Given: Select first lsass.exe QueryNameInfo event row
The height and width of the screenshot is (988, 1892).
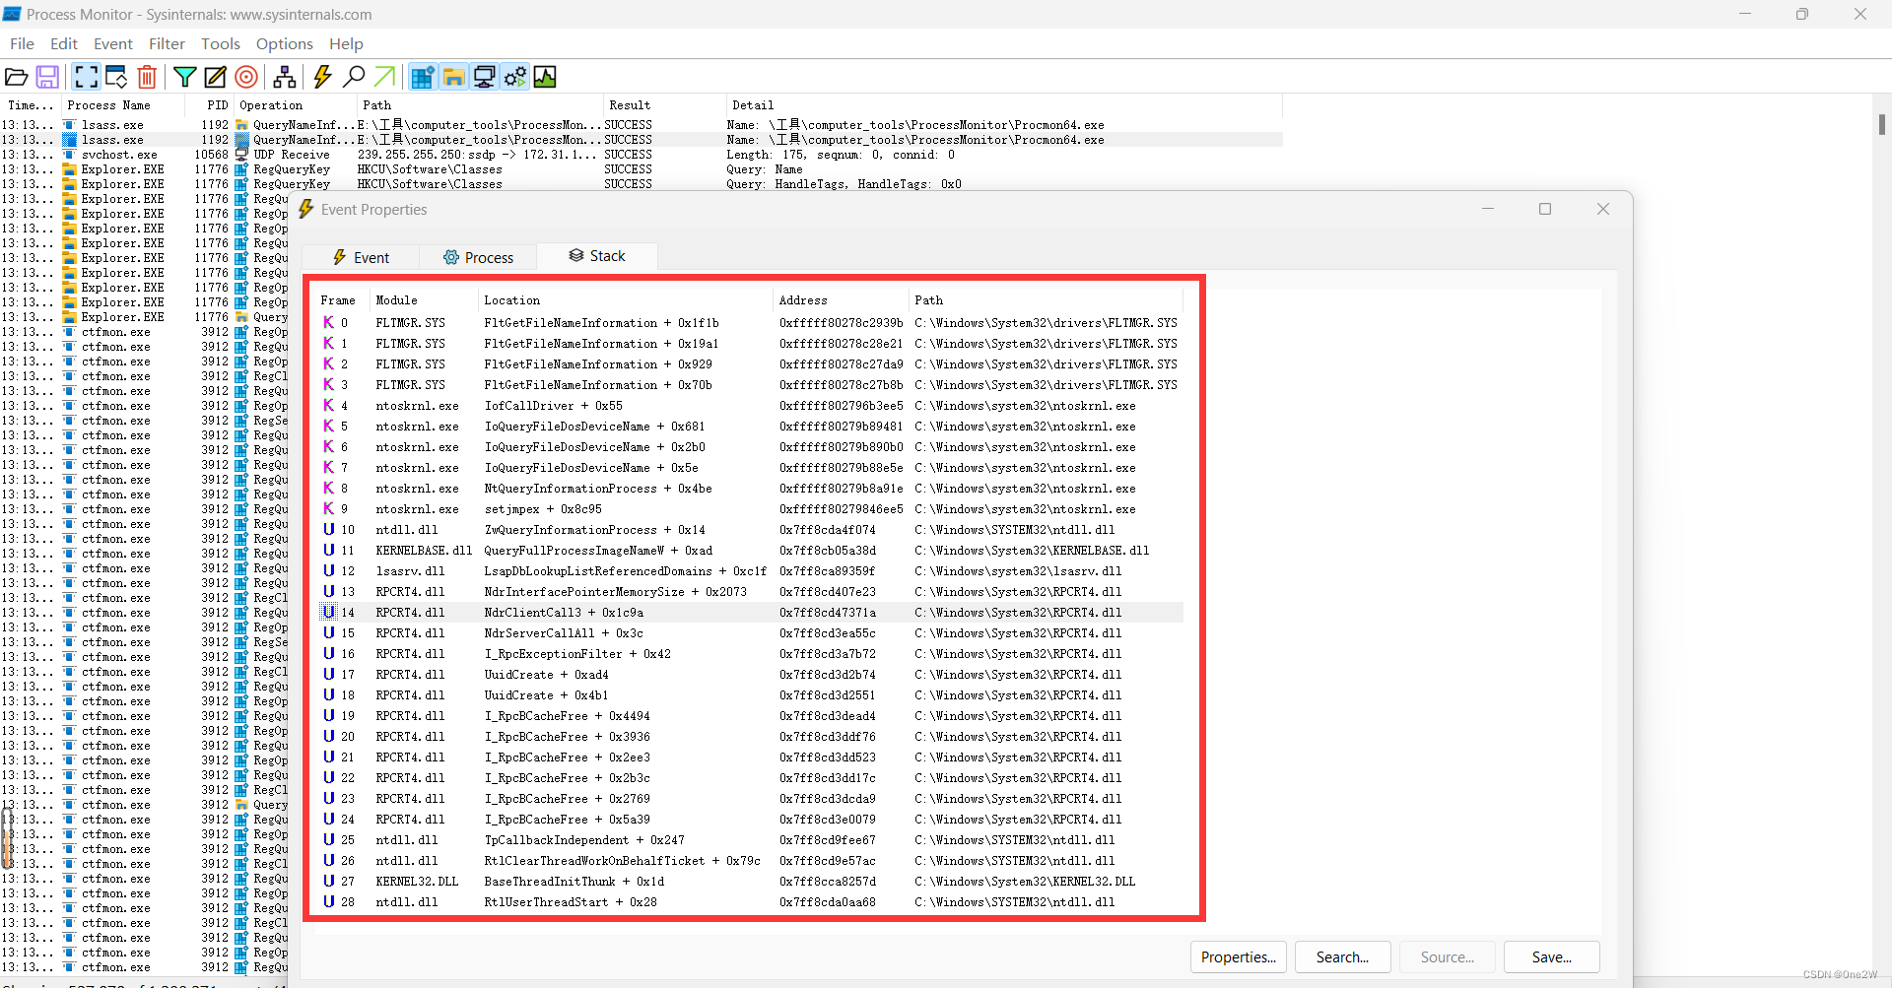Looking at the screenshot, I should (x=641, y=125).
